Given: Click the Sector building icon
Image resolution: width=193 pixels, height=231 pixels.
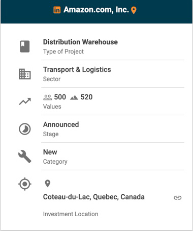Looking at the screenshot, I should pos(25,74).
